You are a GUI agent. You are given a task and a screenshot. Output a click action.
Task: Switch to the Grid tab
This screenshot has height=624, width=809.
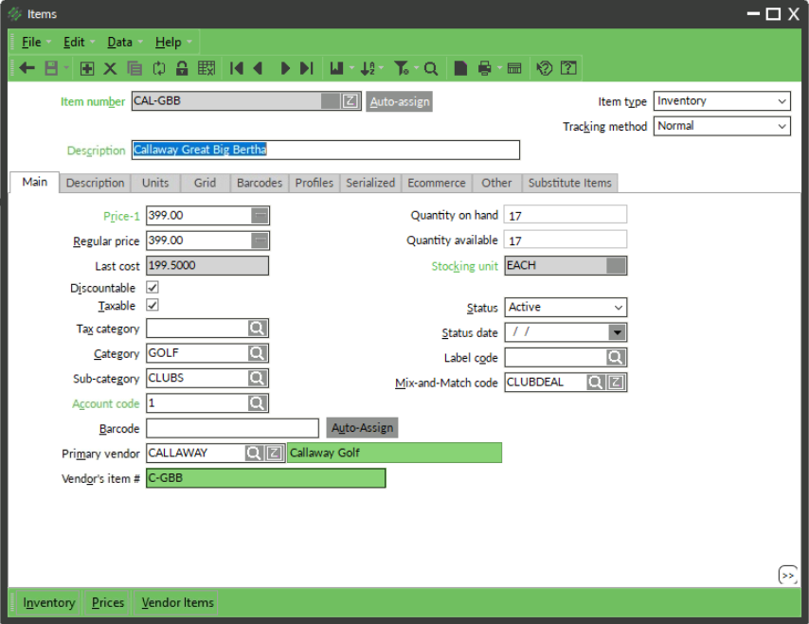point(205,183)
